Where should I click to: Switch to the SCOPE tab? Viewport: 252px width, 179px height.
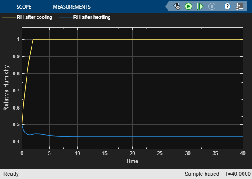pos(24,7)
